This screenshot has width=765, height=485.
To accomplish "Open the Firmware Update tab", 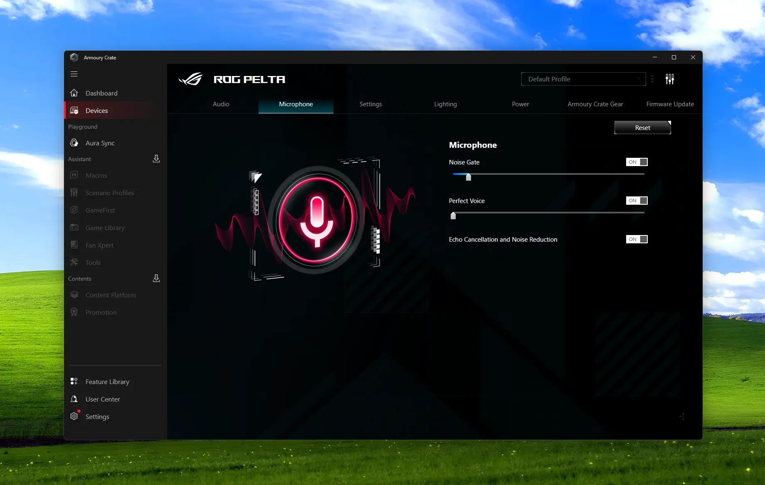I will pyautogui.click(x=670, y=104).
